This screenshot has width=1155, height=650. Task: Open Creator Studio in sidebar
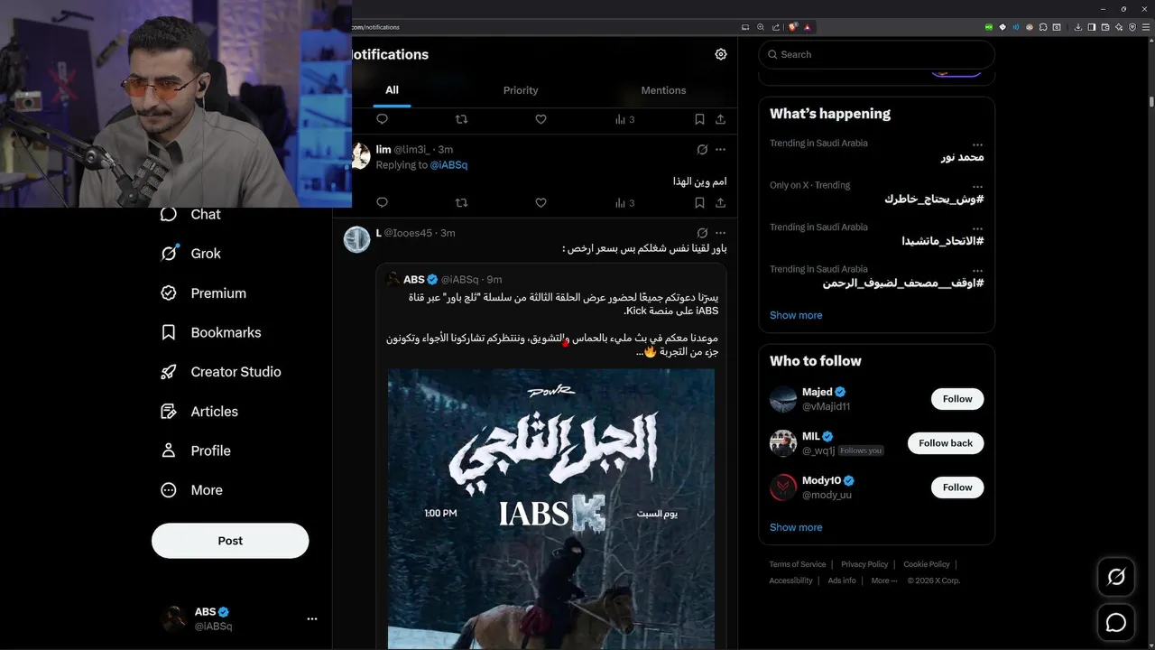[x=220, y=372]
